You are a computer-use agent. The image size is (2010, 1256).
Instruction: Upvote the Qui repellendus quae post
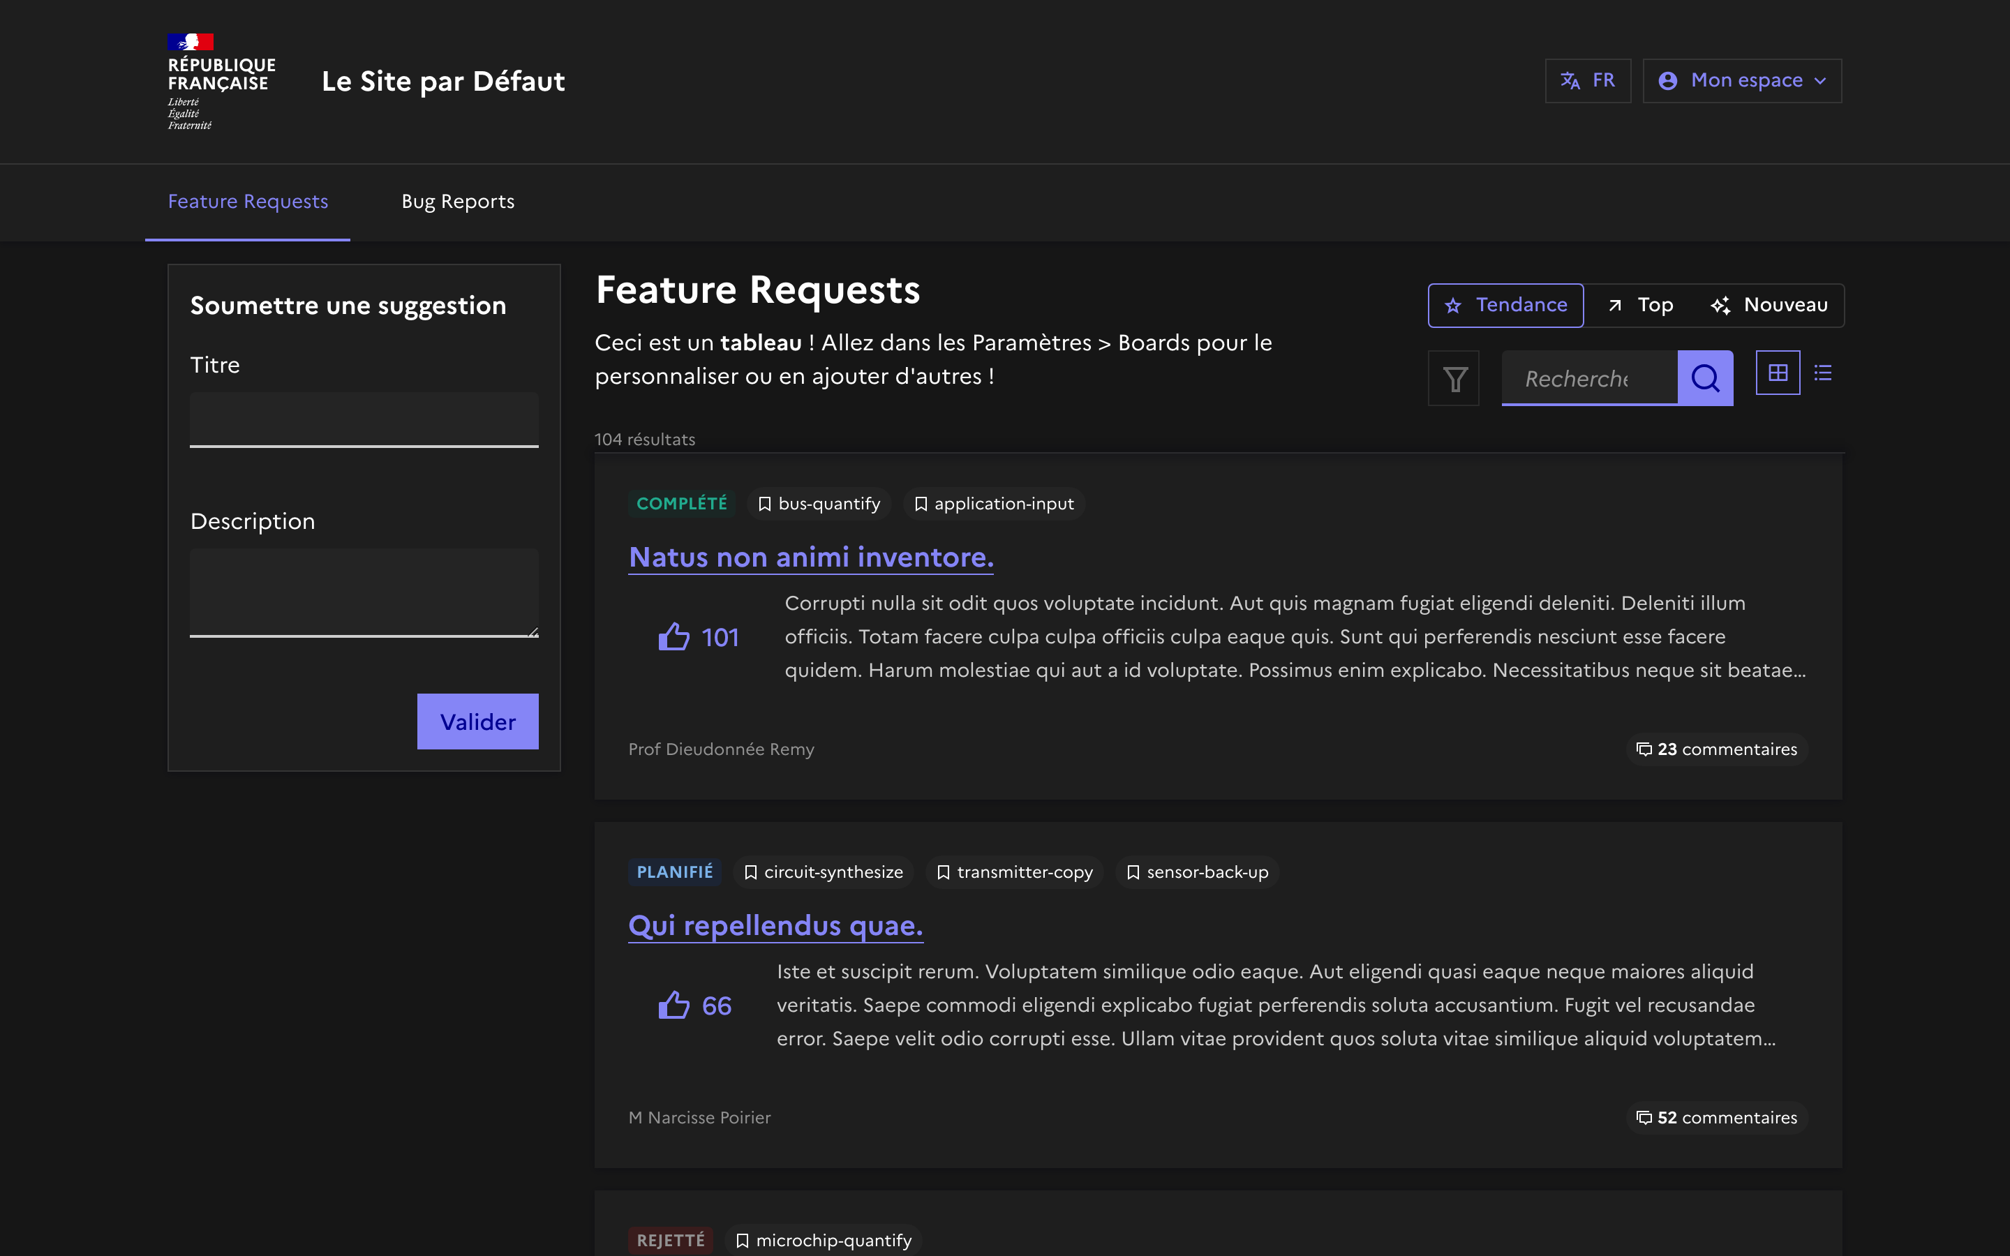[674, 1005]
